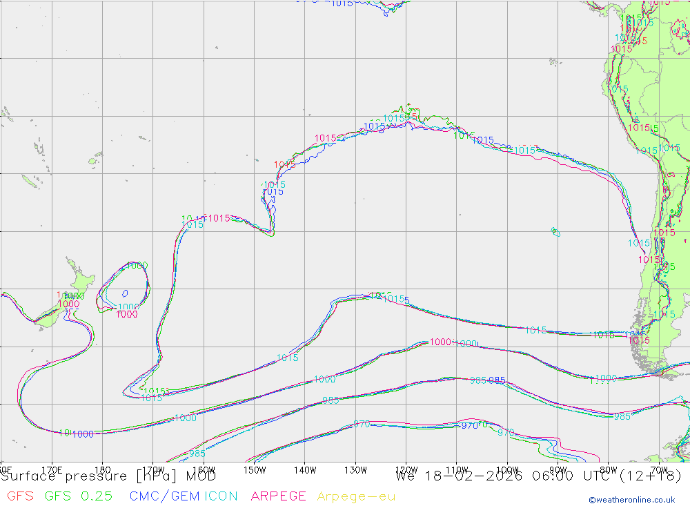Click the 100W longitude axis label
The image size is (690, 506).
(x=507, y=470)
